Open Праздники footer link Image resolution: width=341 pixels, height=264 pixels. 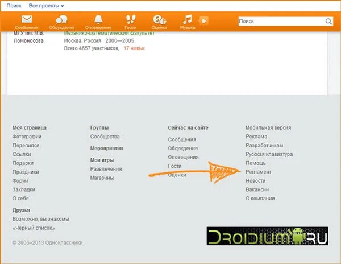pos(26,172)
